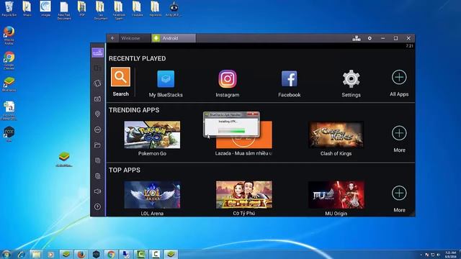Open Chrome from the taskbar
The width and height of the screenshot is (461, 259).
tap(111, 254)
